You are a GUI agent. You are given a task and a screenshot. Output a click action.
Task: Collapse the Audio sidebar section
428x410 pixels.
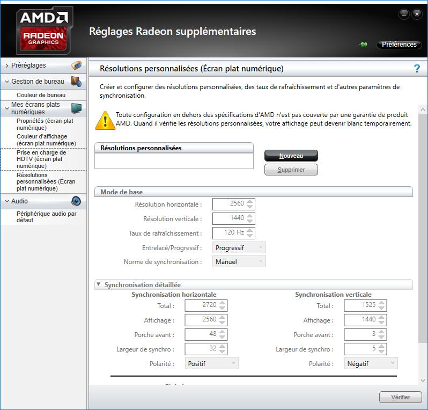[x=6, y=201]
